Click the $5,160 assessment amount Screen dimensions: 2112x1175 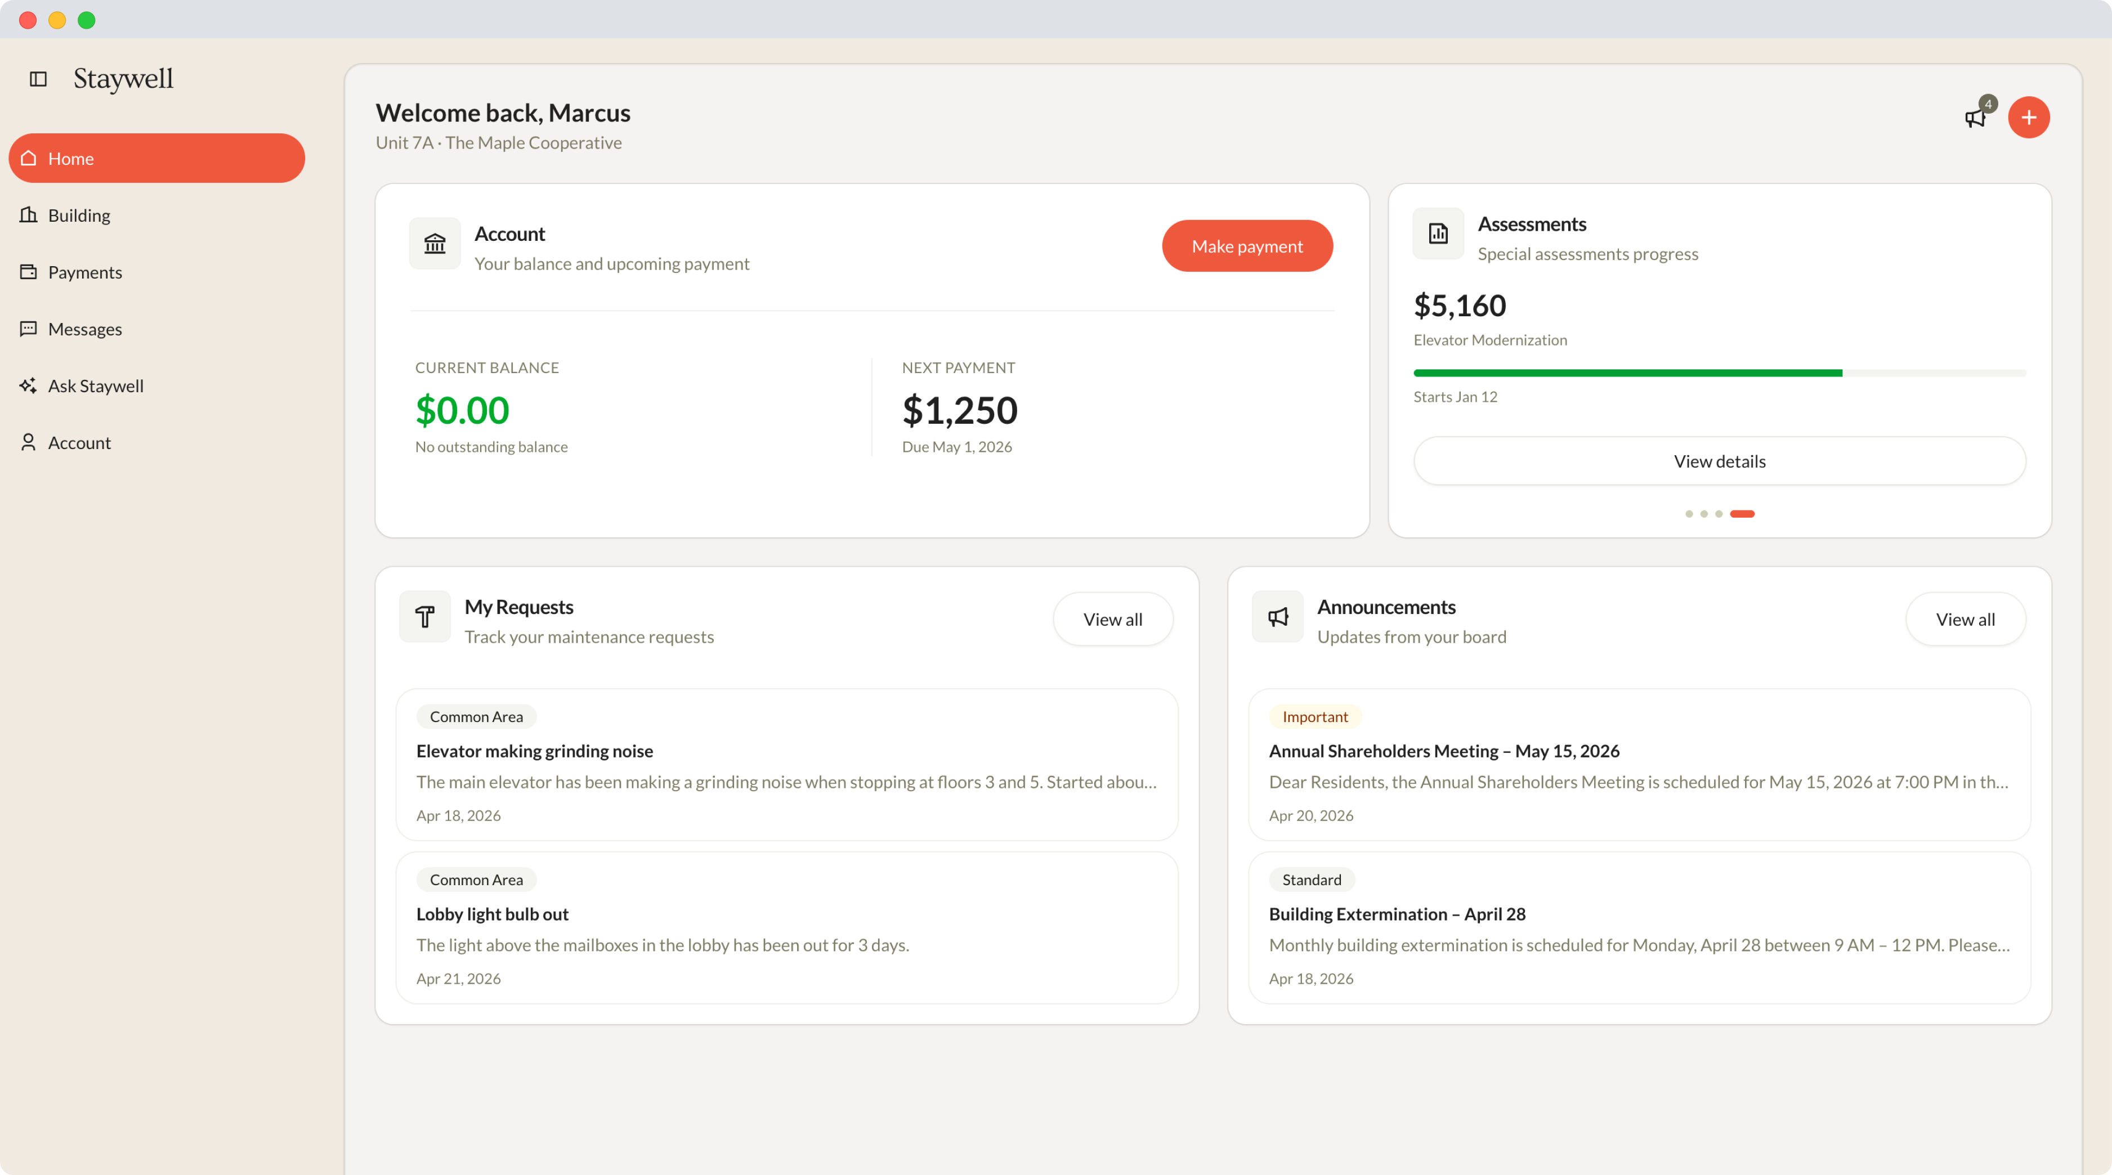(x=1460, y=306)
